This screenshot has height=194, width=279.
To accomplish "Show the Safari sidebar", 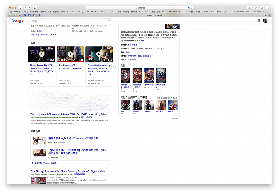I will point(35,8).
